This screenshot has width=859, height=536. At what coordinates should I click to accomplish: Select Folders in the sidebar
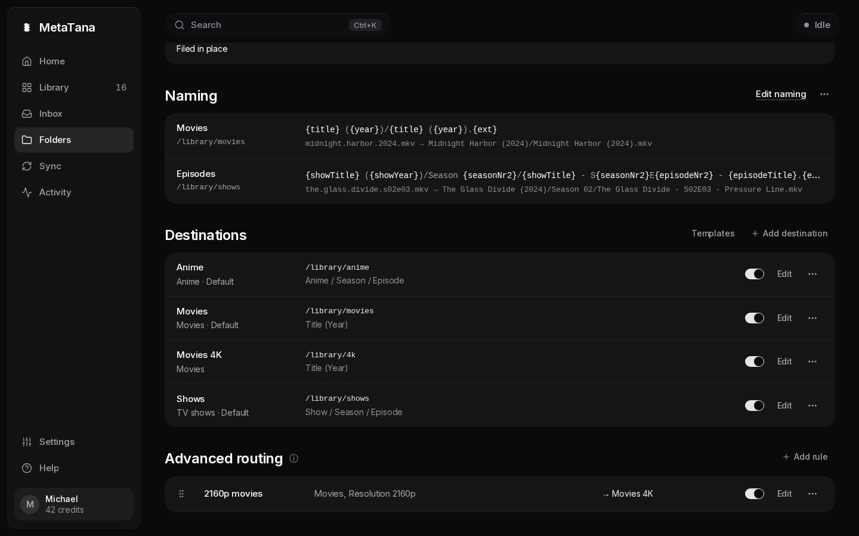[x=74, y=140]
